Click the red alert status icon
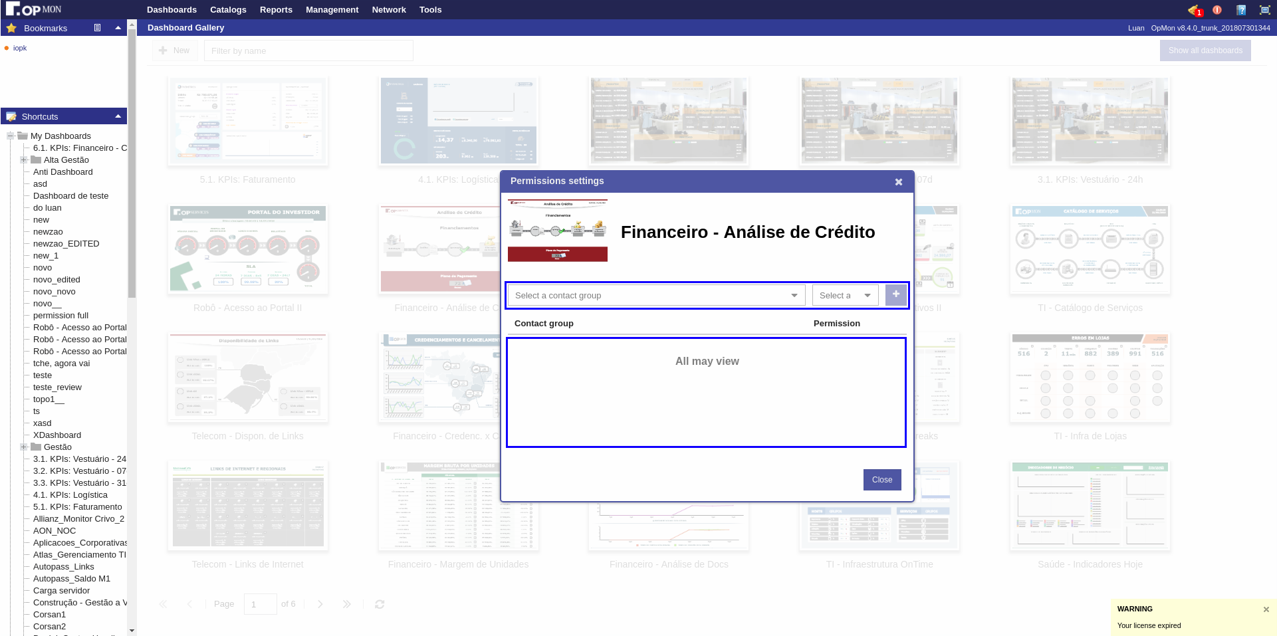Image resolution: width=1277 pixels, height=636 pixels. click(x=1217, y=10)
